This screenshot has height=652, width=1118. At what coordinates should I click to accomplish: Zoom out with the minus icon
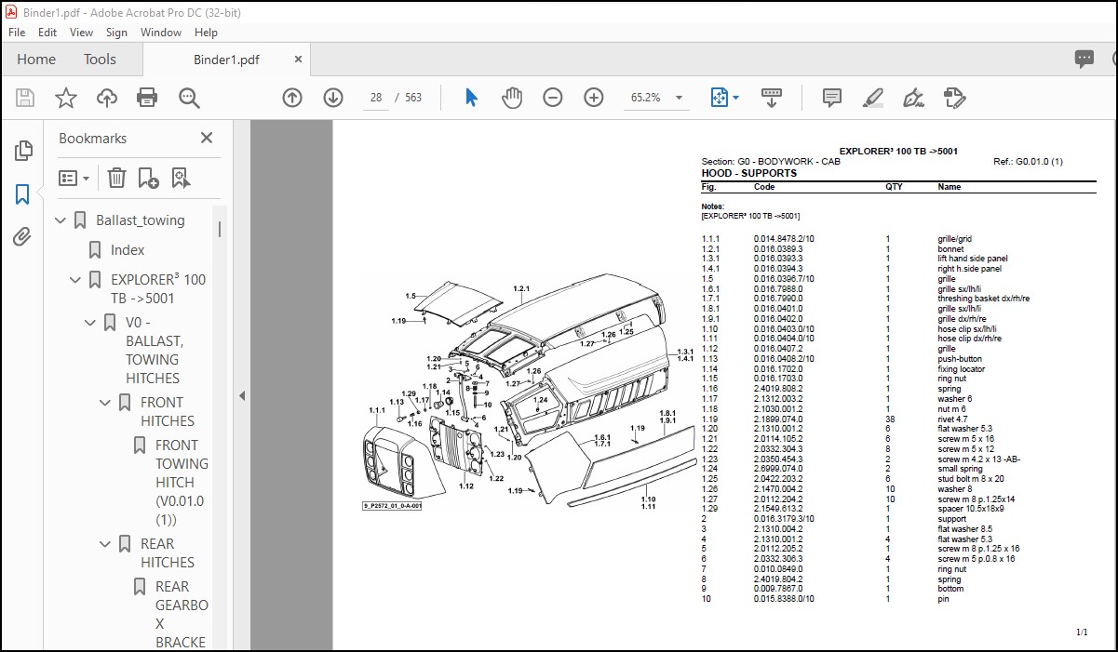(553, 98)
